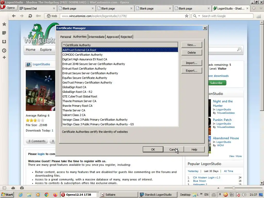264x198 pixels.
Task: Select VeriSign Class 3 ... Authority - G5 row
Action: (120, 124)
